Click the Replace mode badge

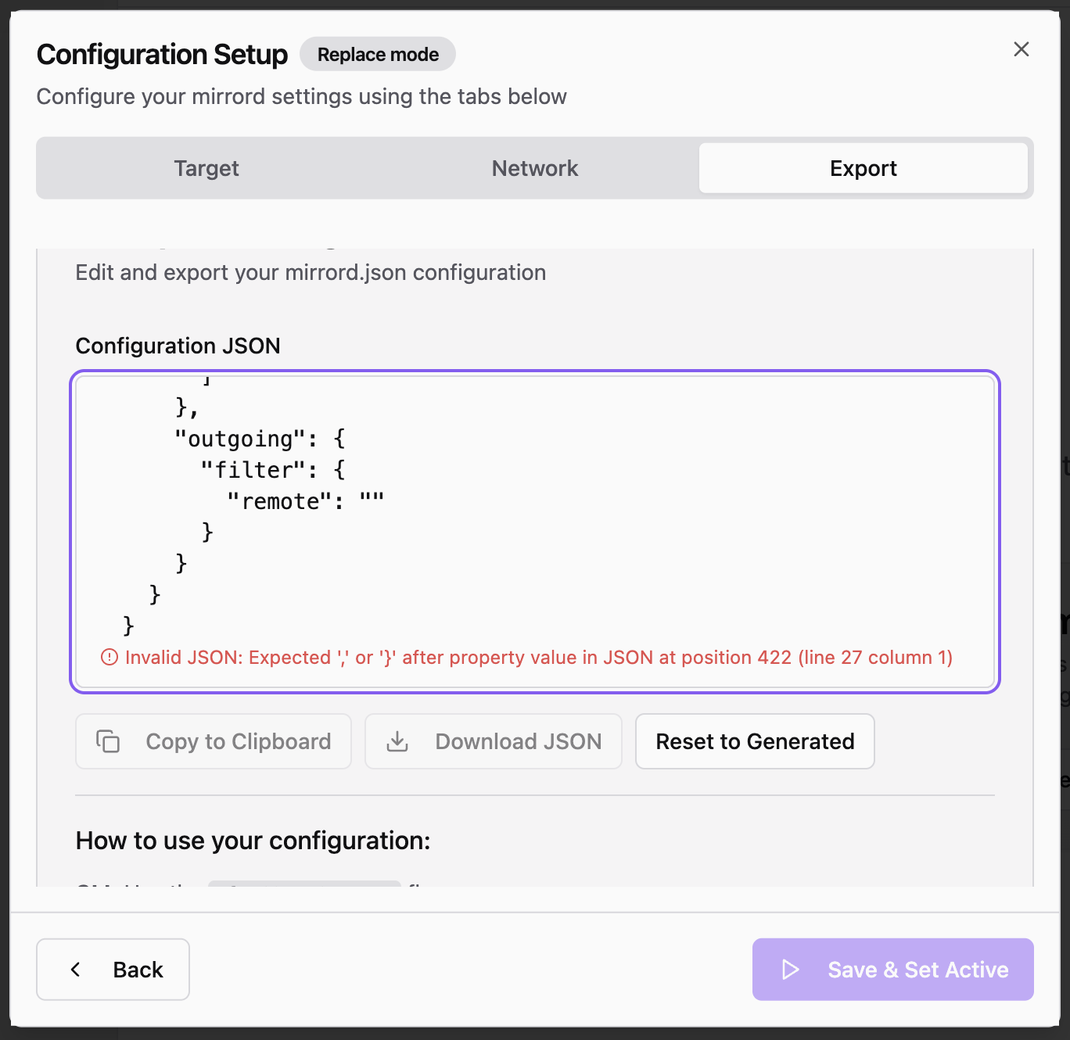(x=378, y=55)
